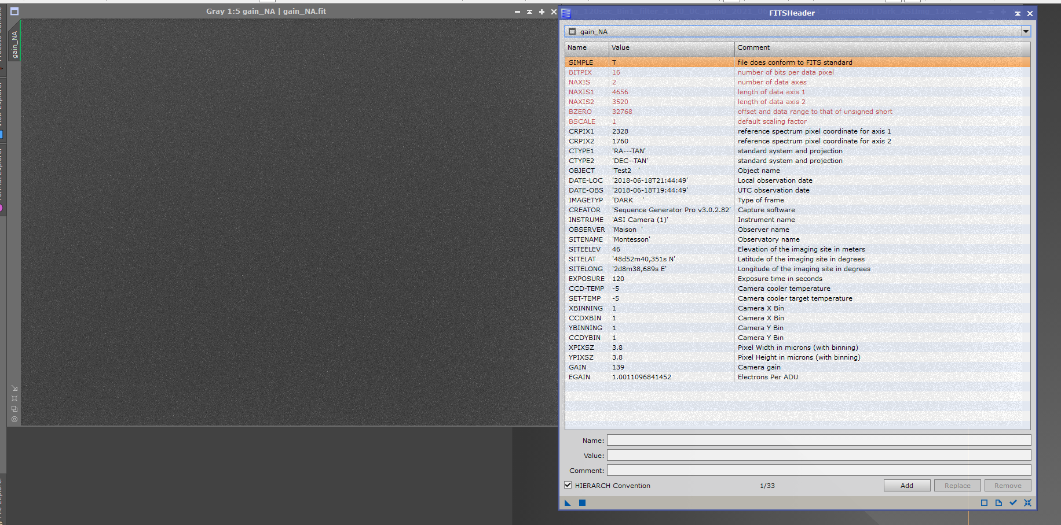
Task: Select the OBSERVER keyword
Action: click(587, 230)
